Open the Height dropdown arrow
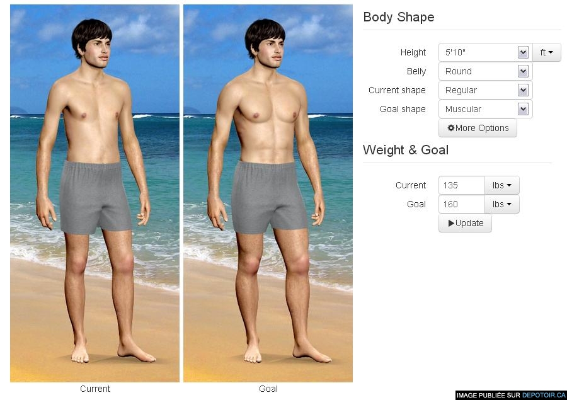This screenshot has width=567, height=400. pos(523,52)
